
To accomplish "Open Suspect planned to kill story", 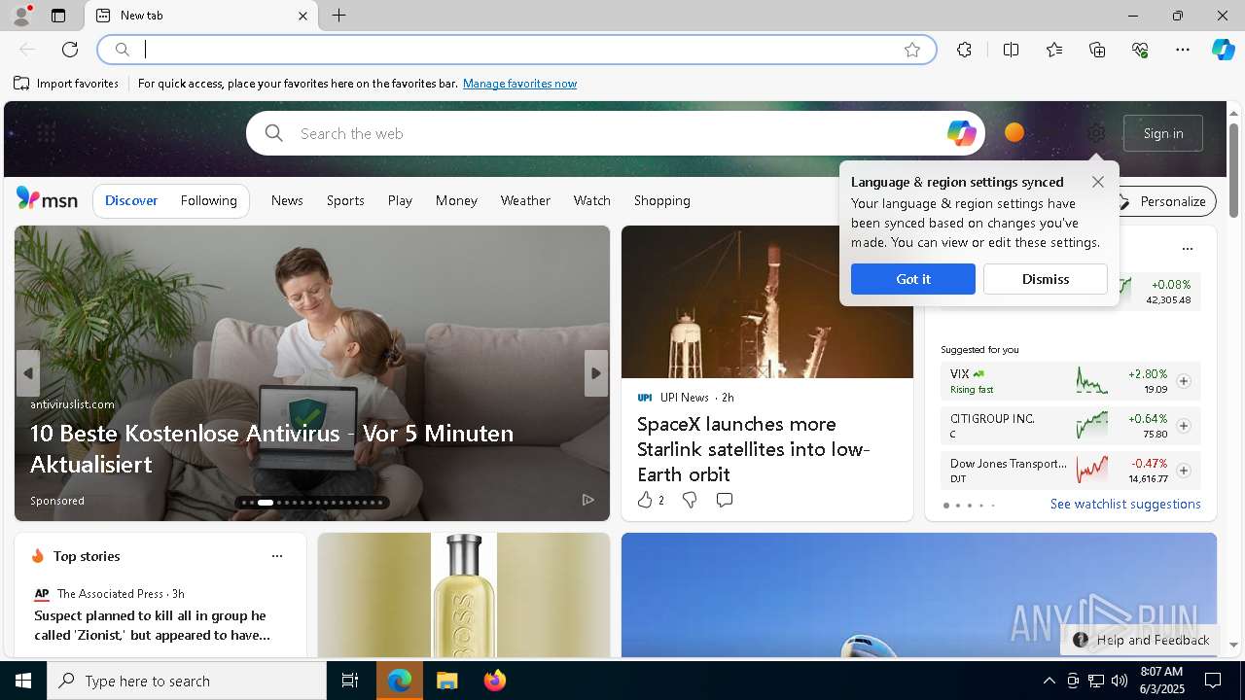I will click(152, 625).
